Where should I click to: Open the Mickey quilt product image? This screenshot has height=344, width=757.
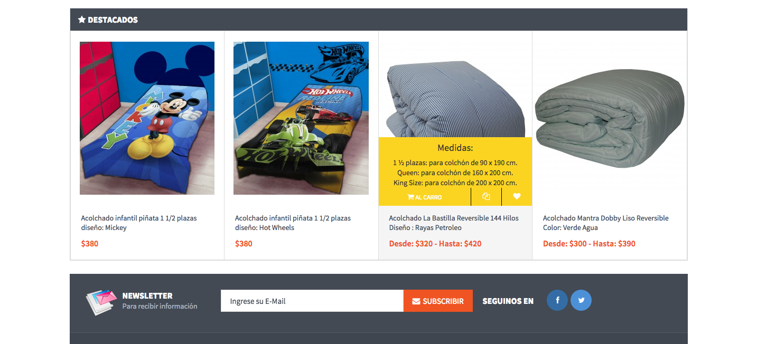[x=147, y=118]
